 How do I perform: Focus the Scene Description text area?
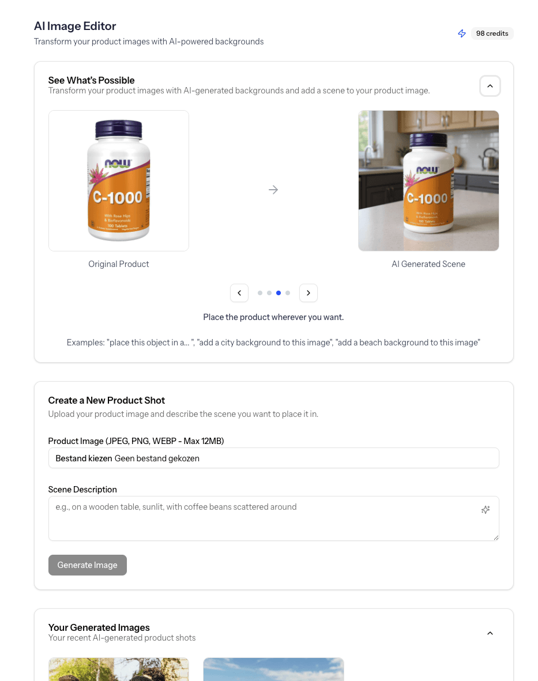273,518
